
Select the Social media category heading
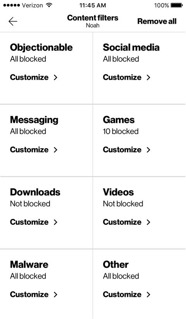point(131,47)
